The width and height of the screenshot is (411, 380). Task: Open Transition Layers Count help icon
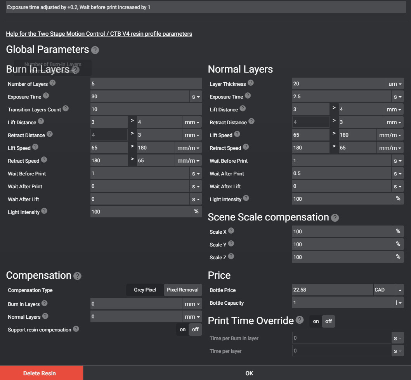(66, 108)
